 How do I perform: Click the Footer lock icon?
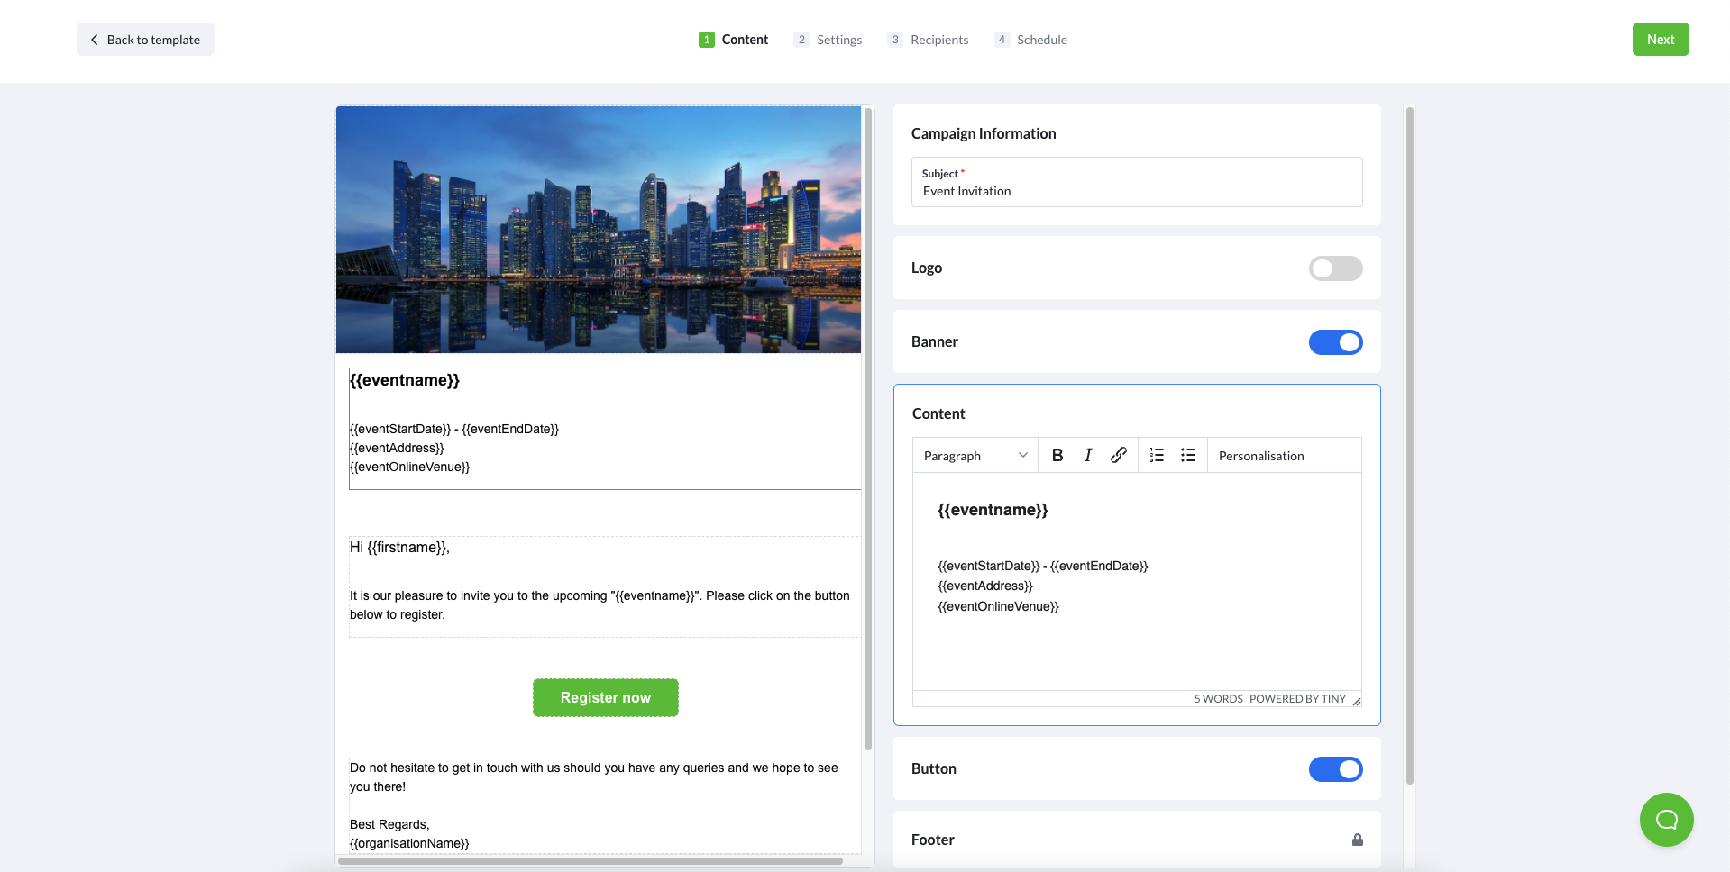pyautogui.click(x=1357, y=840)
